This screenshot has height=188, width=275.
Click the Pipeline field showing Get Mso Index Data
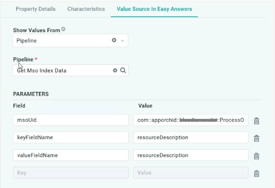click(x=71, y=71)
